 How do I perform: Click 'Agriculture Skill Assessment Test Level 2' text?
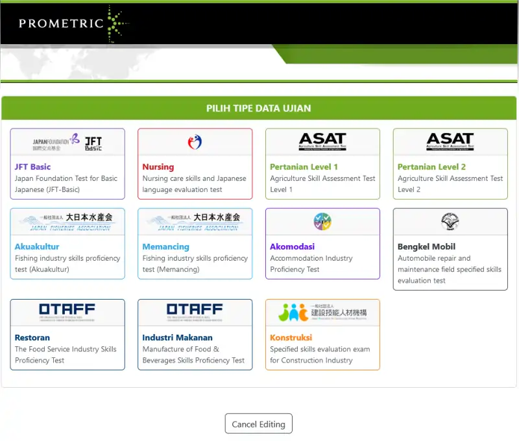pos(450,184)
